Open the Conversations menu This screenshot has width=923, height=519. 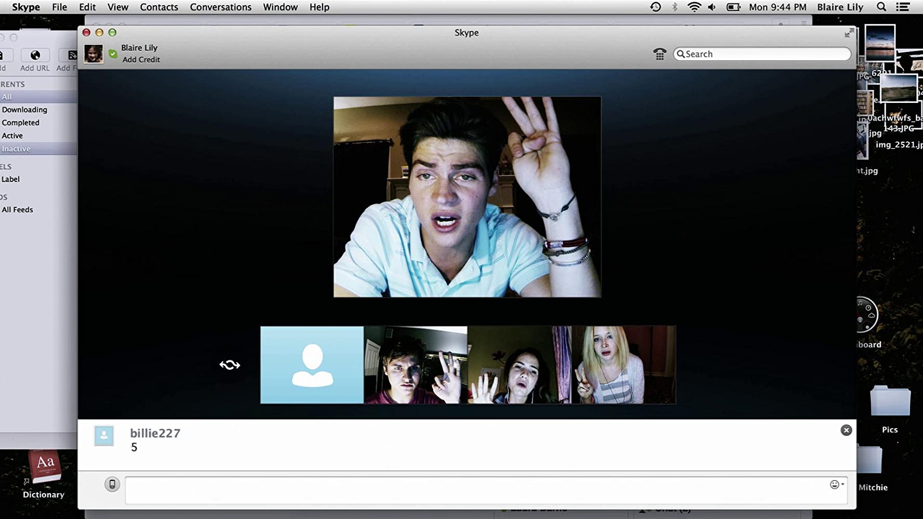(x=220, y=7)
